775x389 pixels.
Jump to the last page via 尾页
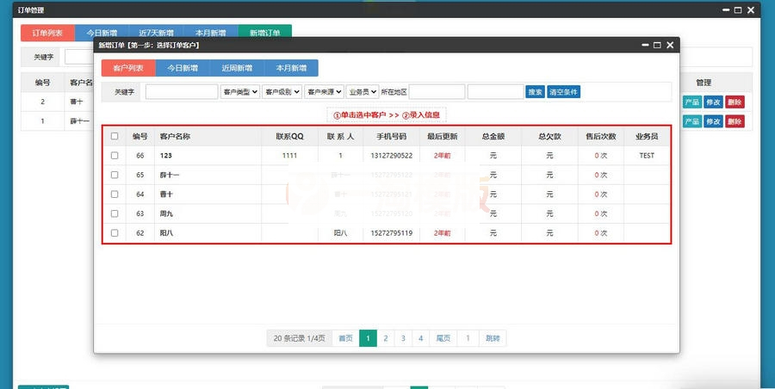coord(443,338)
